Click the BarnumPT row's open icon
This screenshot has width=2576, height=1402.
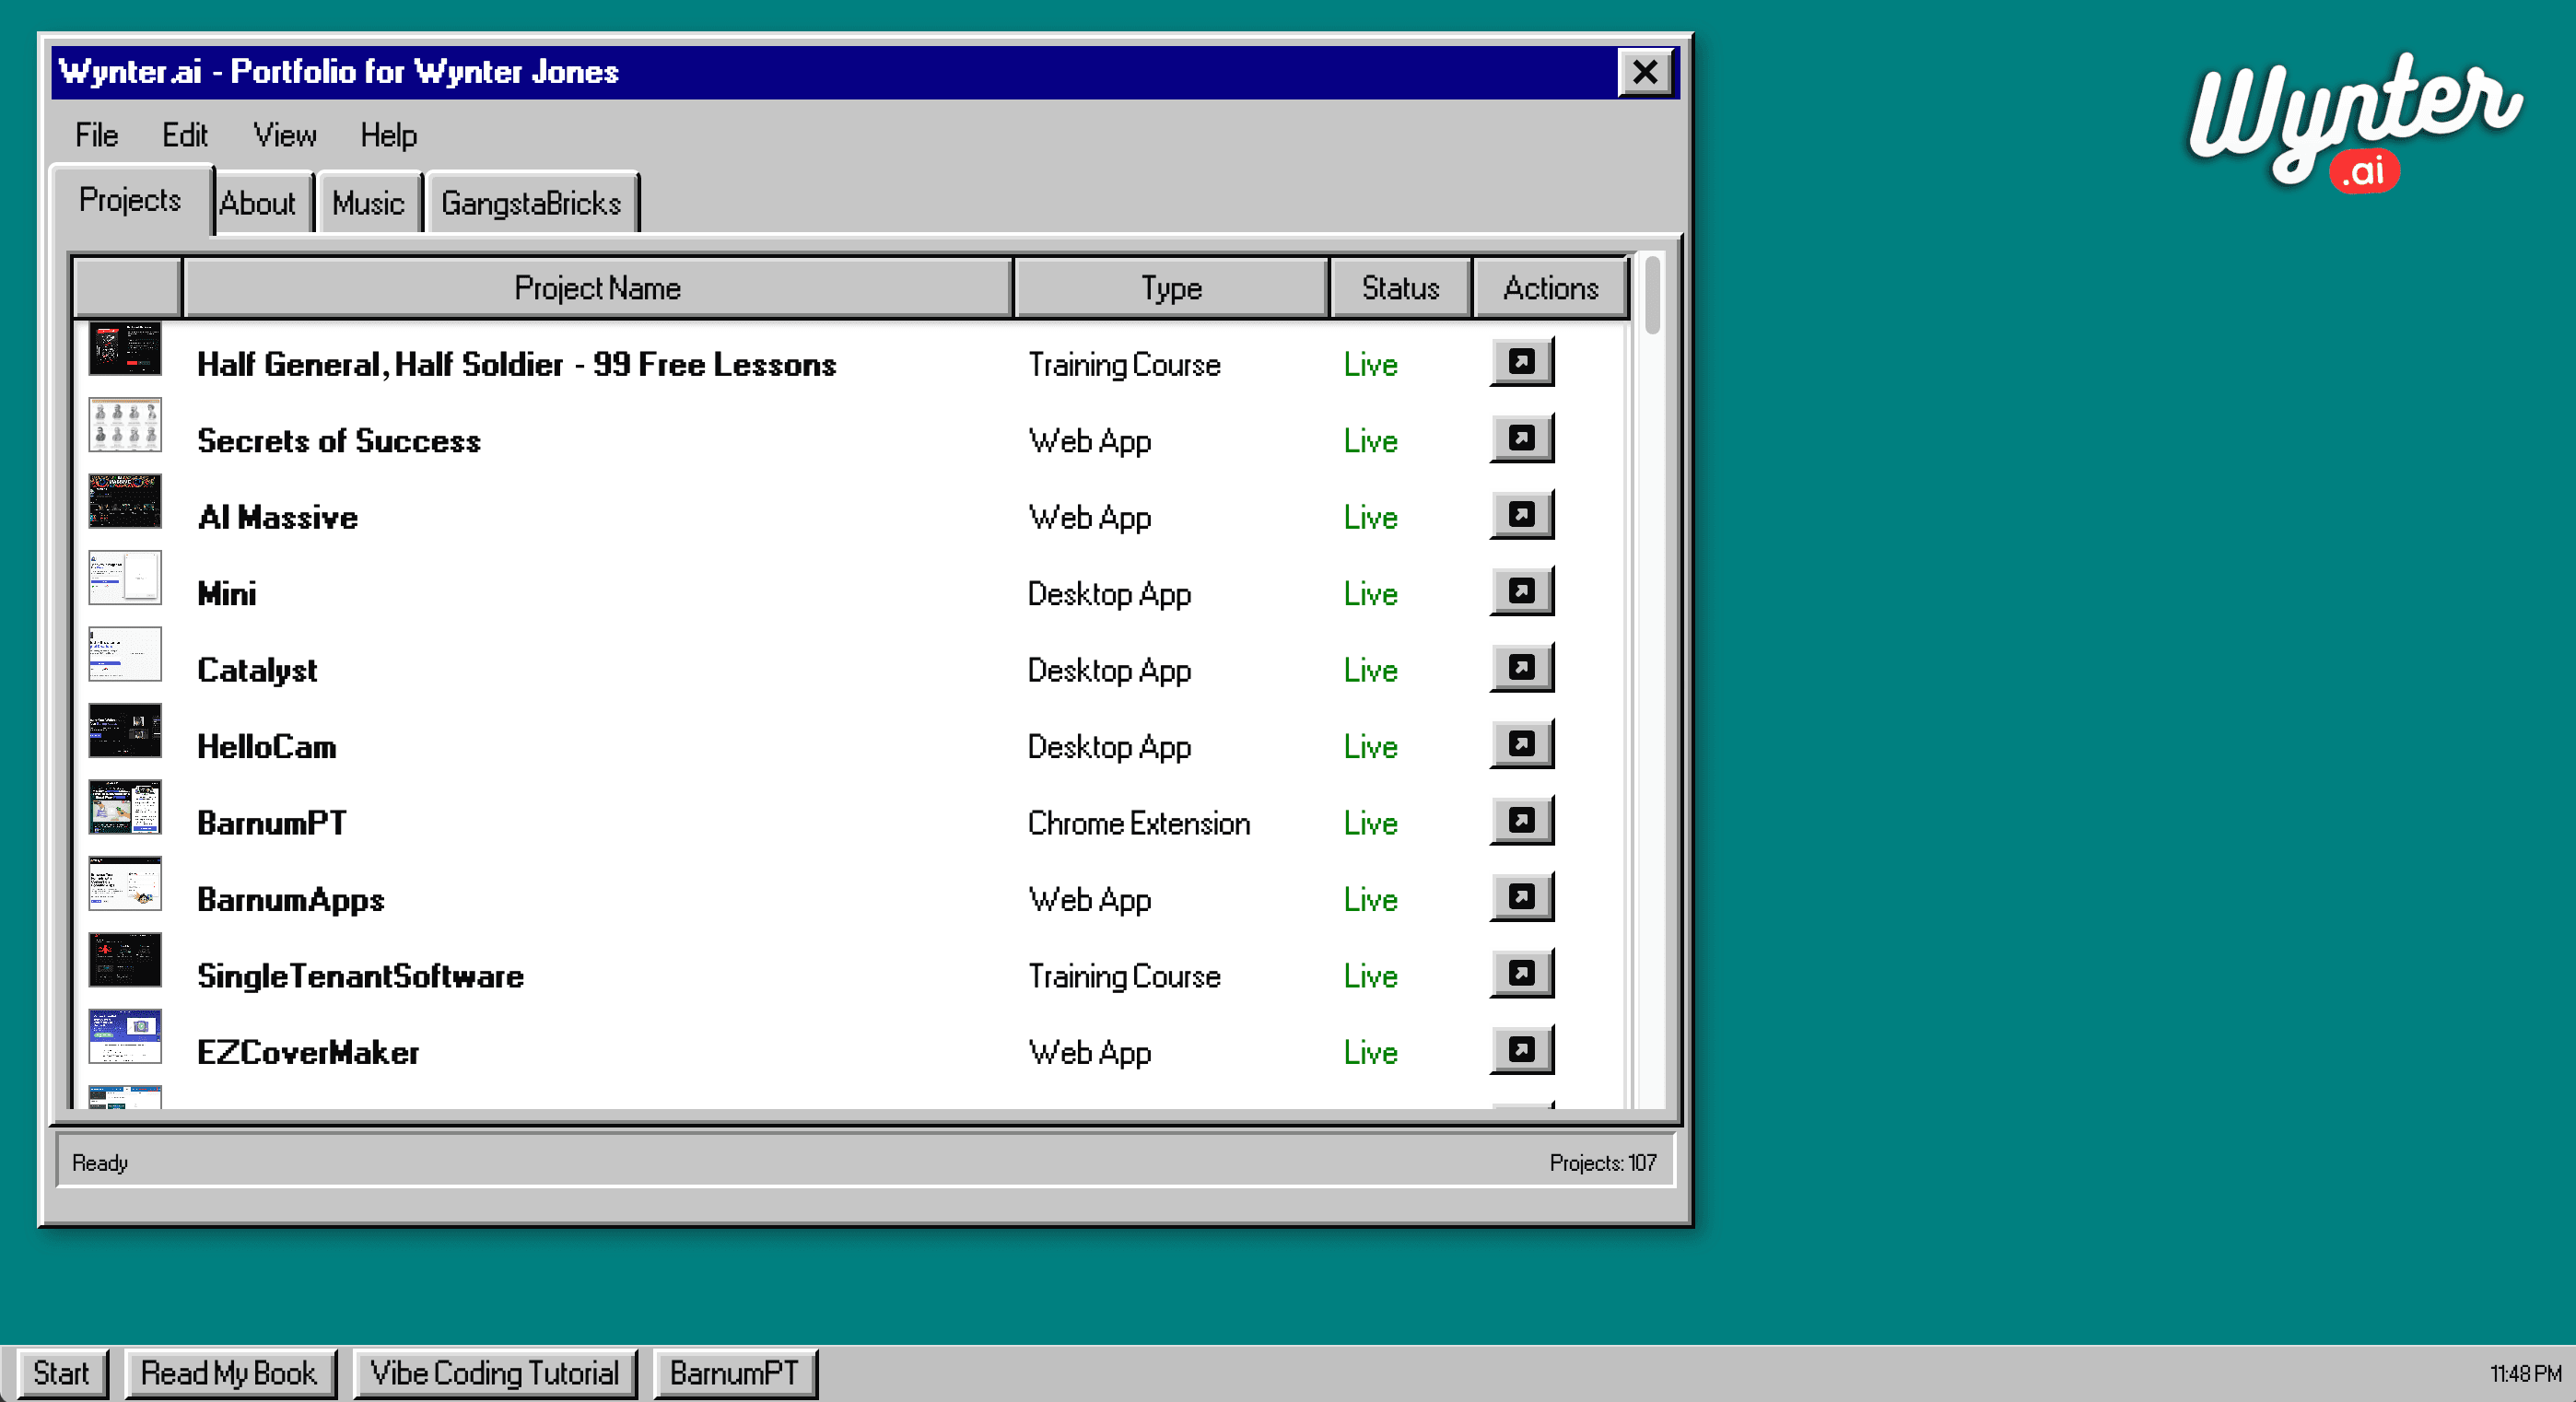point(1521,821)
